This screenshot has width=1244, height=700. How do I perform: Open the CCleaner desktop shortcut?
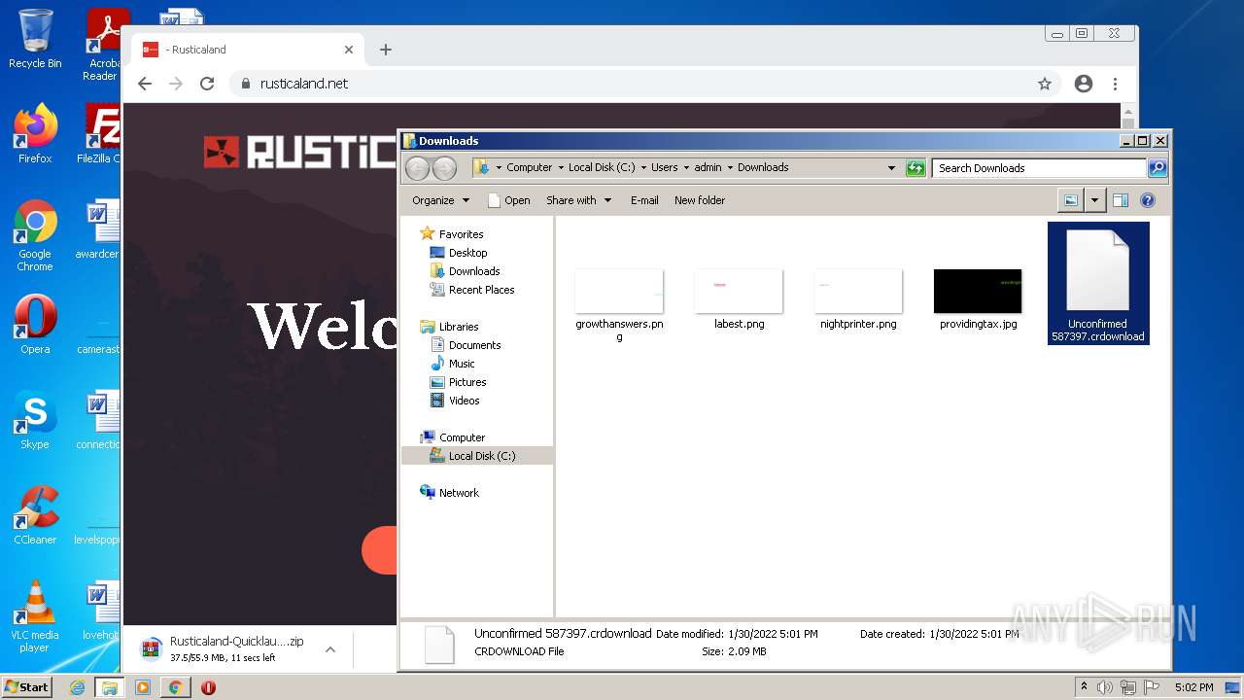[35, 515]
